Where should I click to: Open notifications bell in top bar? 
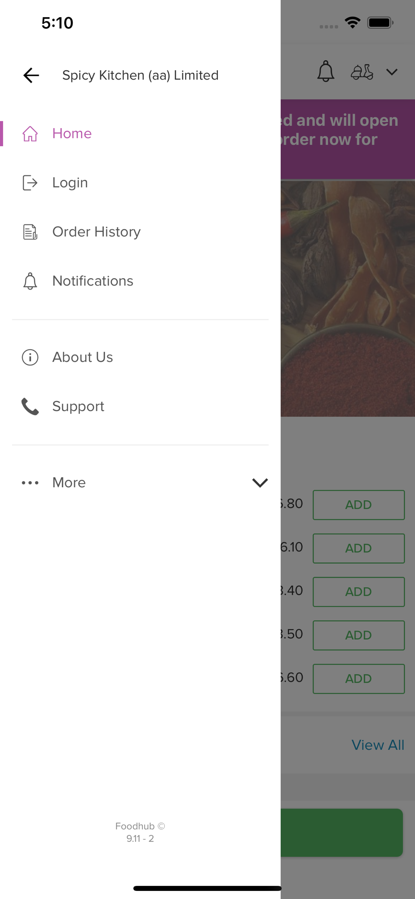326,71
